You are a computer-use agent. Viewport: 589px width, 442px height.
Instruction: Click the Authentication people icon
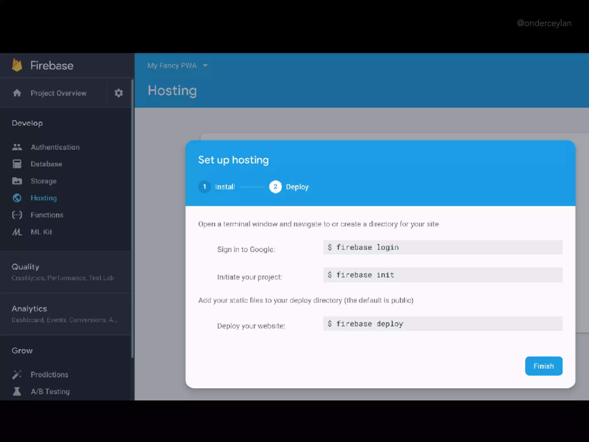coord(17,147)
